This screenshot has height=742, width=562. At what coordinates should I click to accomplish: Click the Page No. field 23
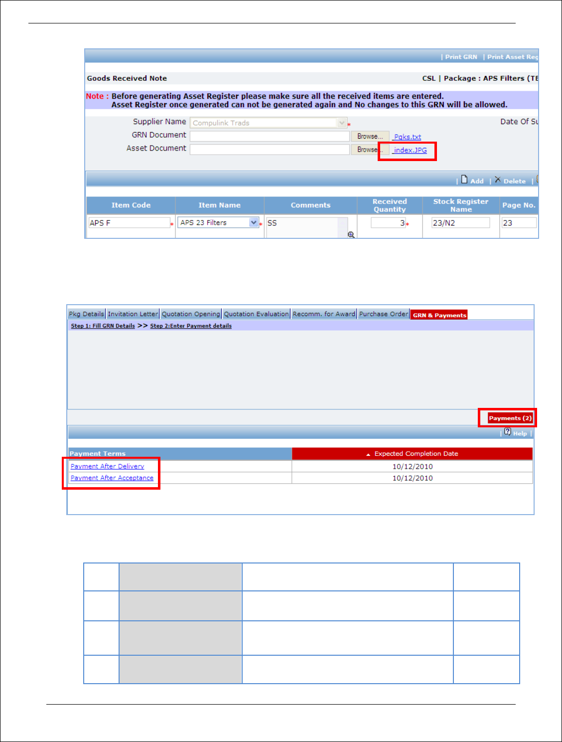pos(519,223)
